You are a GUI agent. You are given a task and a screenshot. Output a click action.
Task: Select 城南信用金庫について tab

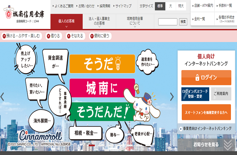135,21
